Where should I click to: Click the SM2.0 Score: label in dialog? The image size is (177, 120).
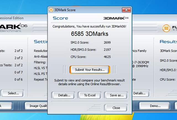[x=80, y=43]
